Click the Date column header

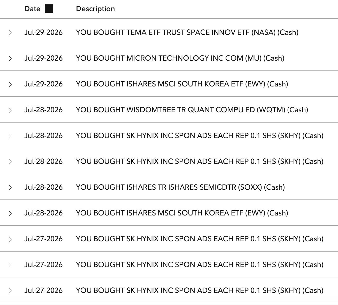[32, 9]
